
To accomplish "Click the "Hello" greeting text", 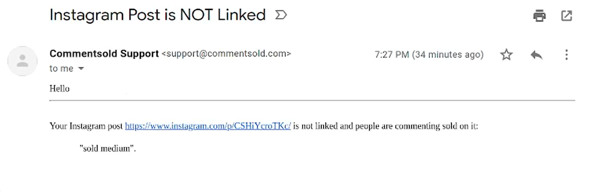I will tap(59, 89).
